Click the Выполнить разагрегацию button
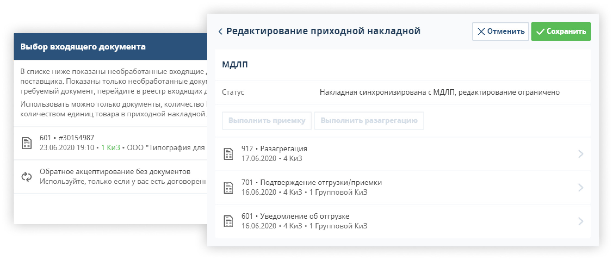Screen dimensions: 613x260 click(369, 120)
